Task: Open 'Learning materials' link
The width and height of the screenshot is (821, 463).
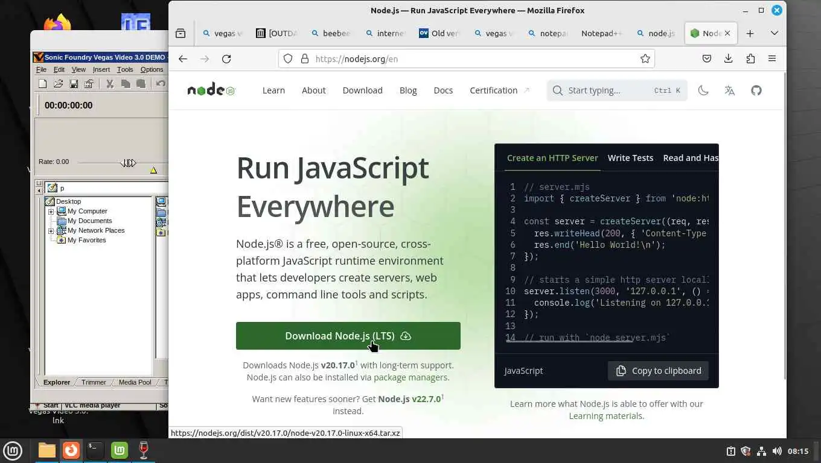Action: tap(605, 416)
